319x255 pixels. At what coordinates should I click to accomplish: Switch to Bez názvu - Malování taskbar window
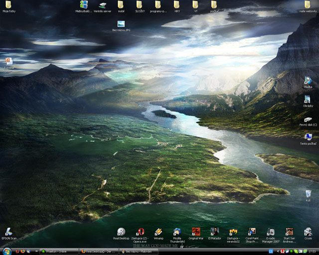click(x=139, y=252)
